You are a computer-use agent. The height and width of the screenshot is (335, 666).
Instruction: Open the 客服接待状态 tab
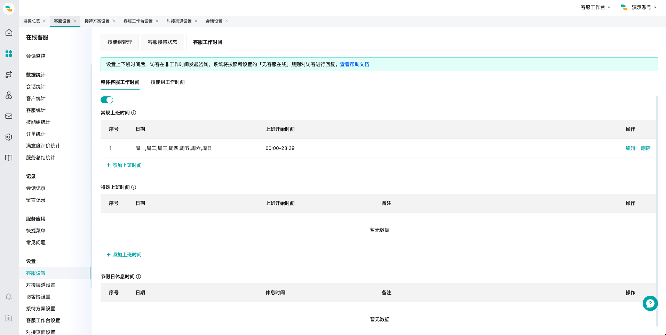162,42
